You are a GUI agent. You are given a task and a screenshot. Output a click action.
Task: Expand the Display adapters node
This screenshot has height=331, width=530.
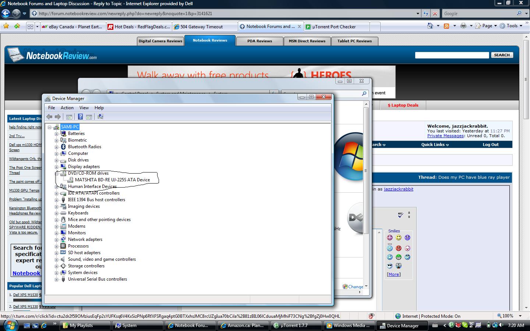[x=56, y=167]
